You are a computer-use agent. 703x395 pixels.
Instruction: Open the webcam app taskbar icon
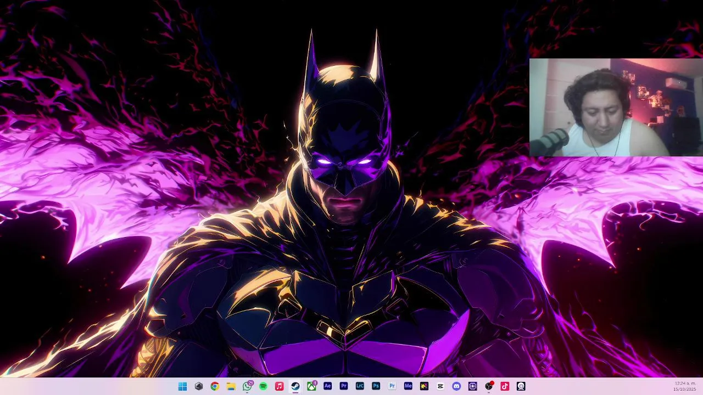521,386
